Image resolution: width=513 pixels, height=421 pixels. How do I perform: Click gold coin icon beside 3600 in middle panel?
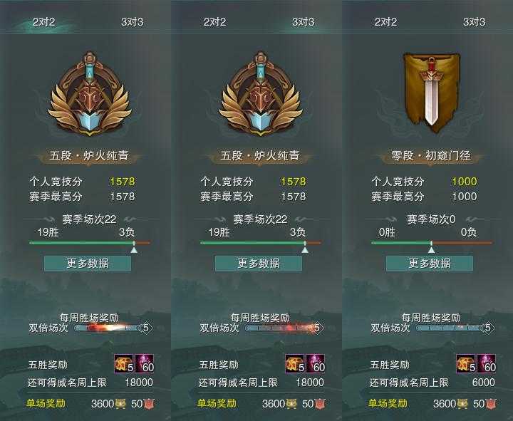pos(291,404)
